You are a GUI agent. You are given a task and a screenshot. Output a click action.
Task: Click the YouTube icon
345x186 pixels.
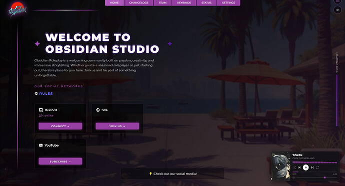coord(40,145)
